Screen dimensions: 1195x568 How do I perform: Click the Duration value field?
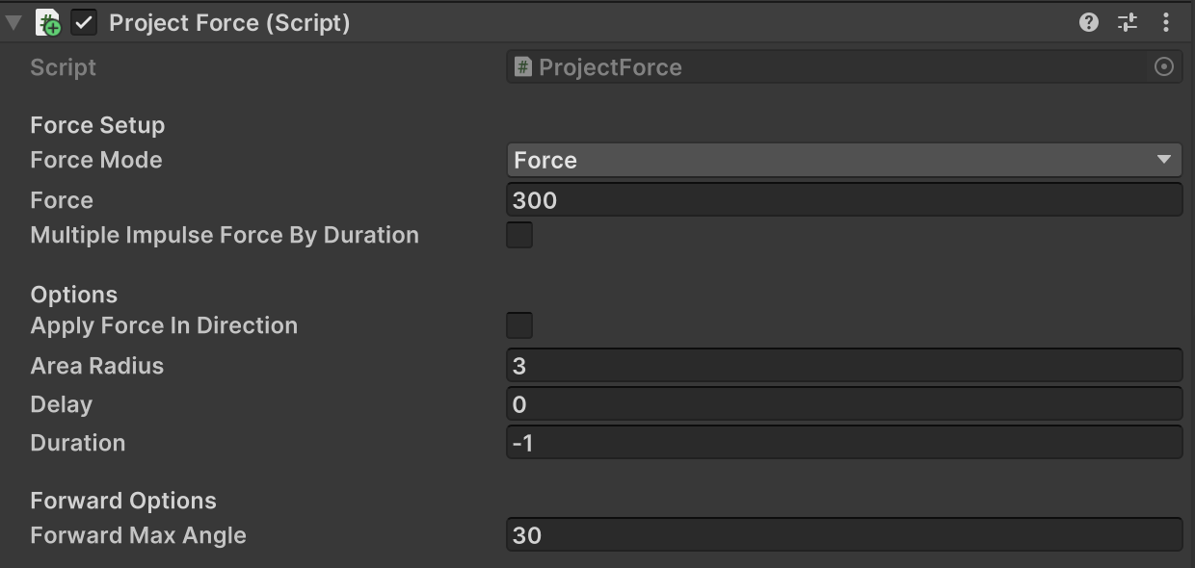pos(843,443)
